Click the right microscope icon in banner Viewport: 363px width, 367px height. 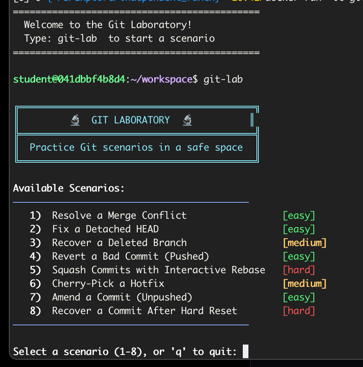(187, 120)
